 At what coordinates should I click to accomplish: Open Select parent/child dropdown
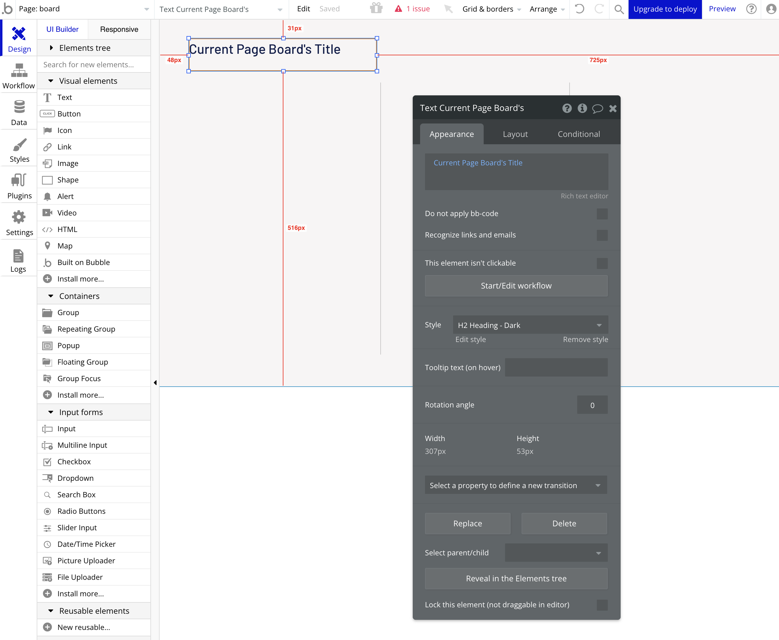click(556, 553)
